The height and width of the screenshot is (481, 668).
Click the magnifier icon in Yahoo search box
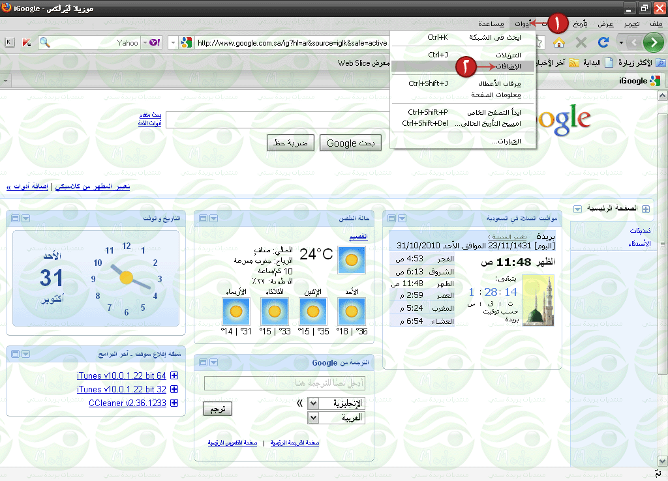point(45,42)
